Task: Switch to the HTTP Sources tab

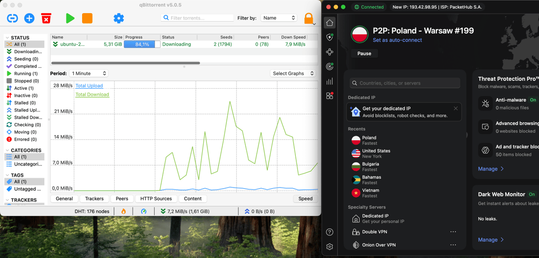Action: click(x=156, y=199)
